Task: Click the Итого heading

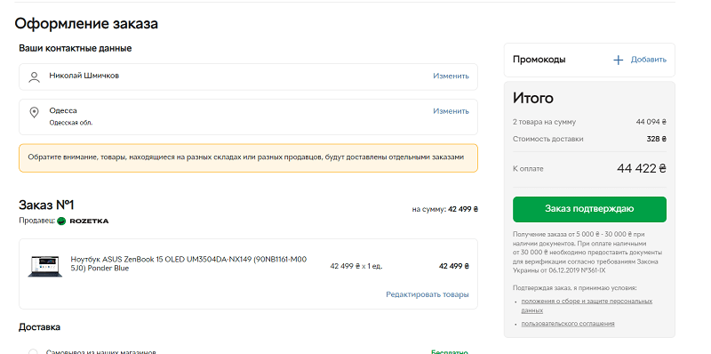Action: click(x=532, y=98)
